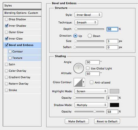Open the Pattern Overlay settings row

click(22, 84)
